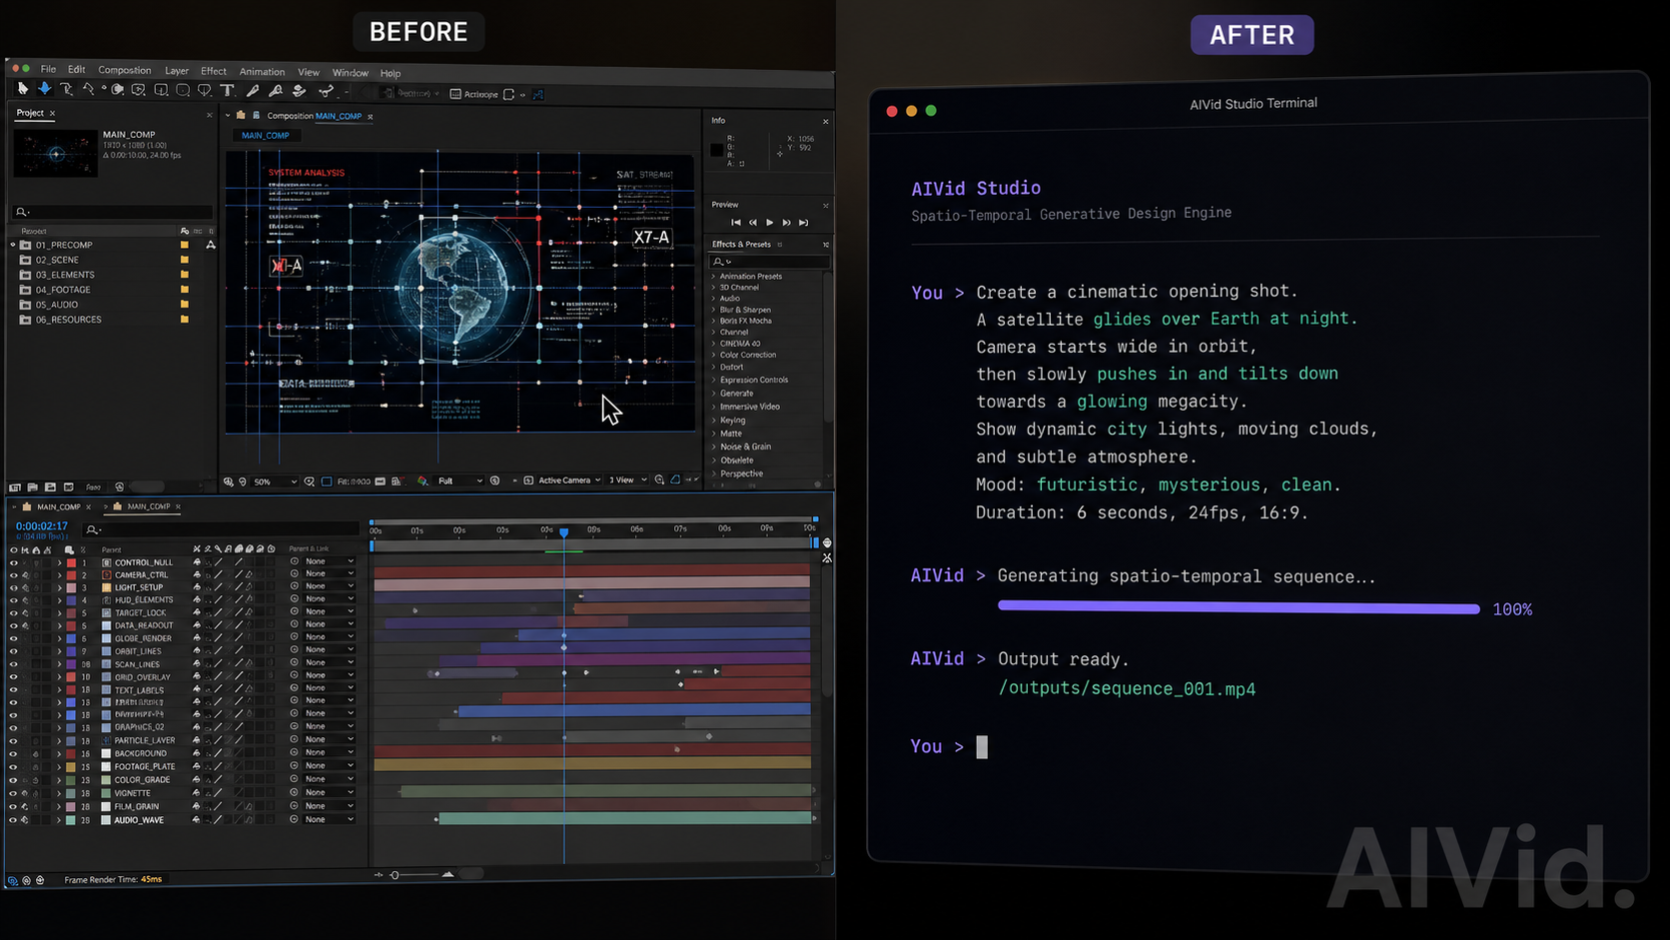Viewport: 1670px width, 940px height.
Task: Click the /outputs/sequence_001.mp4 path
Action: pyautogui.click(x=1127, y=689)
